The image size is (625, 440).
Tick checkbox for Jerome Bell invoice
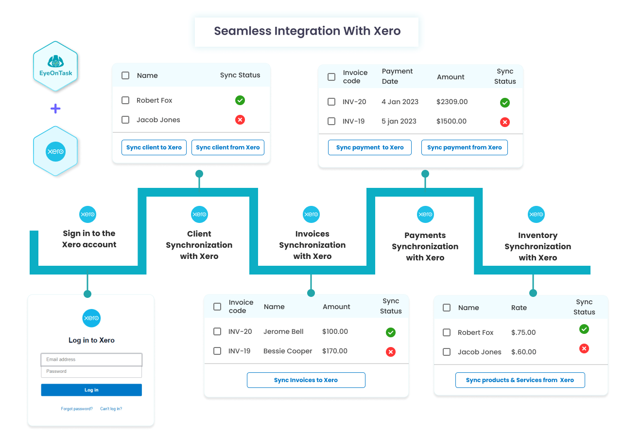[x=217, y=331]
